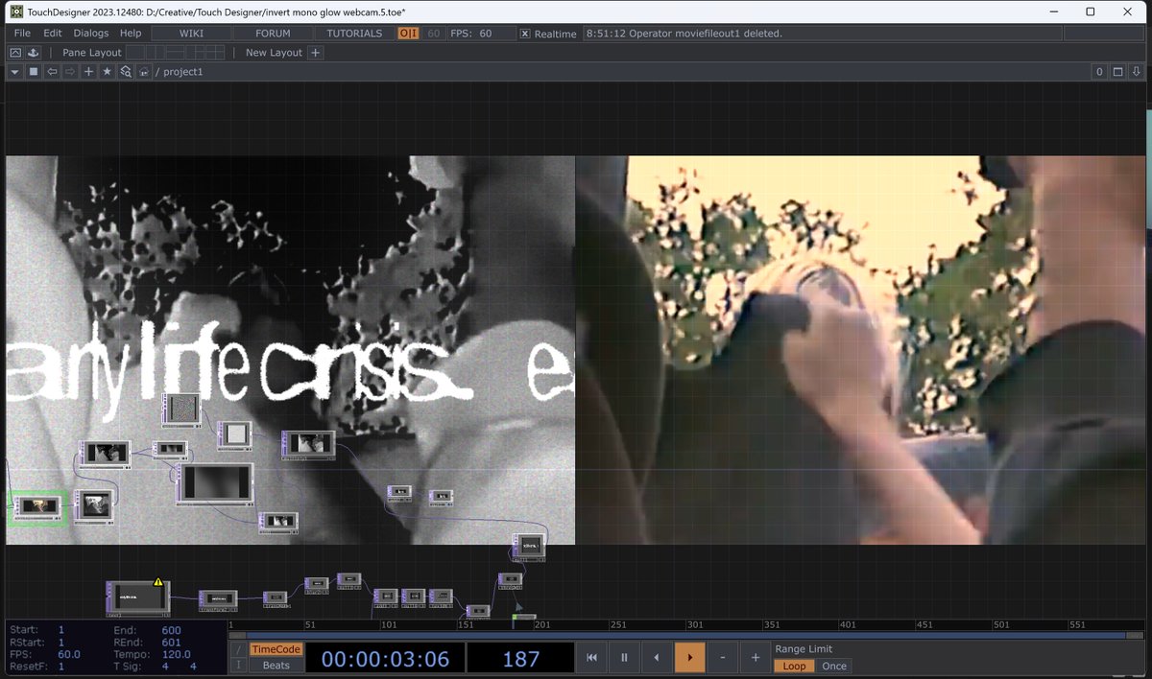Click the up-one-level icon beside the project1 path
The image size is (1152, 679).
tap(143, 71)
